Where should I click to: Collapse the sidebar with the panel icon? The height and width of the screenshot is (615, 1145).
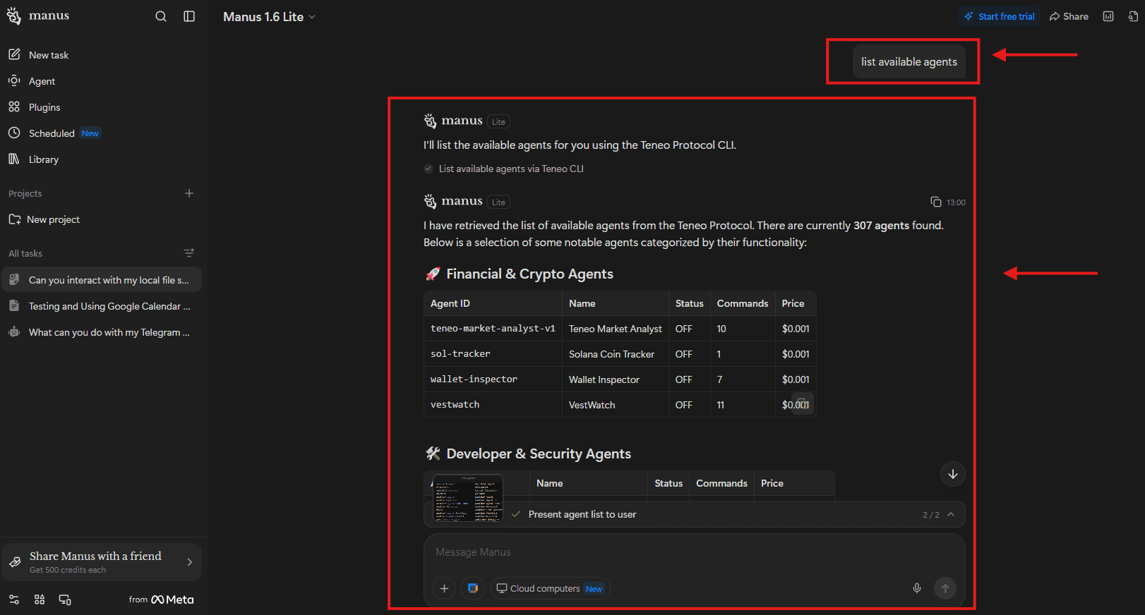tap(189, 16)
